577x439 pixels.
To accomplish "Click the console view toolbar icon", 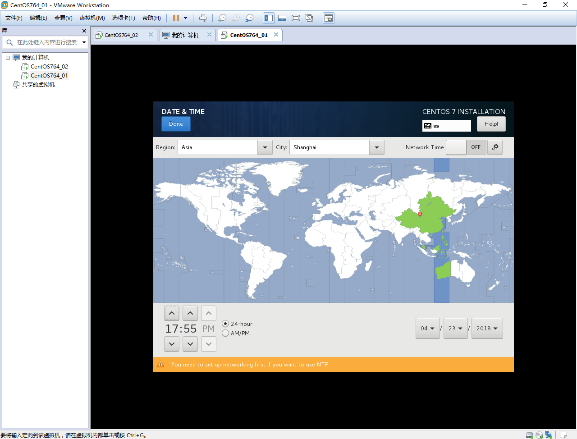I will pos(329,18).
